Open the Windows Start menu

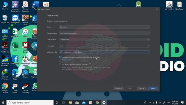click(x=3, y=102)
